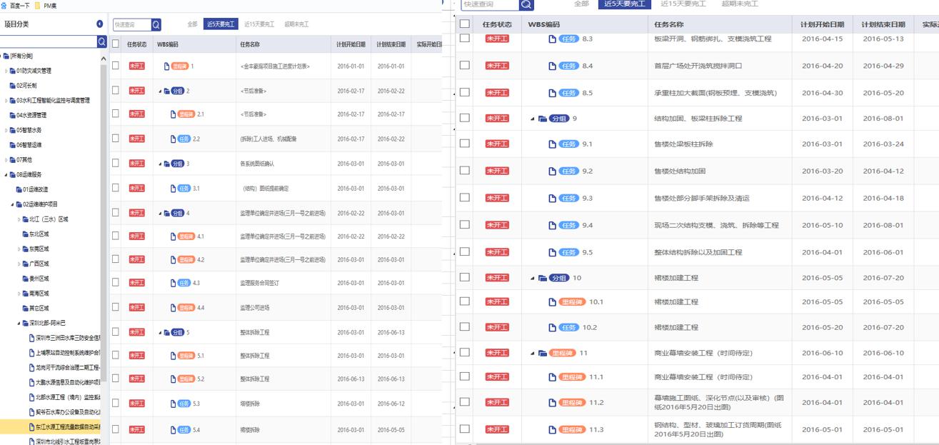Viewport: 939px width, 445px height.
Task: Check the checkbox for row 2.2
Action: click(116, 139)
